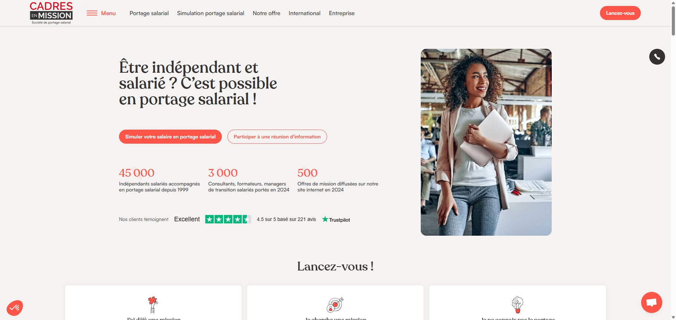Click the Cadres en Mission logo
Screen dimensions: 676x320
tap(51, 13)
